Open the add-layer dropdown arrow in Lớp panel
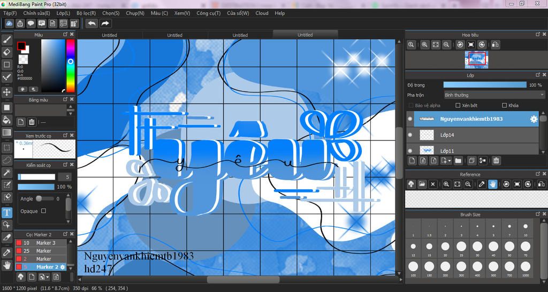Viewport: 548px width, 292px height. pyautogui.click(x=450, y=160)
